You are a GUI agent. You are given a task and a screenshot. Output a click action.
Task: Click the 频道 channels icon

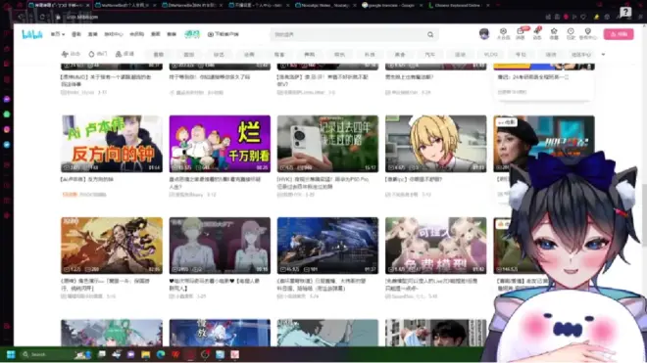pos(124,54)
